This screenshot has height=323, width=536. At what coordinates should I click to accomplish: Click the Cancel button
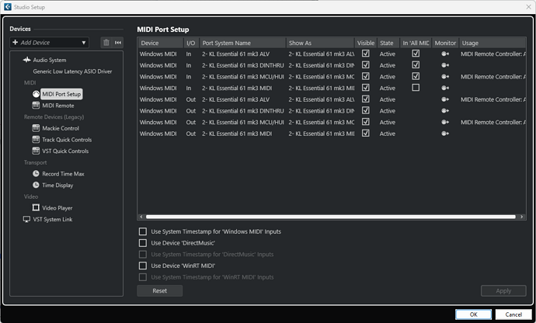[513, 314]
